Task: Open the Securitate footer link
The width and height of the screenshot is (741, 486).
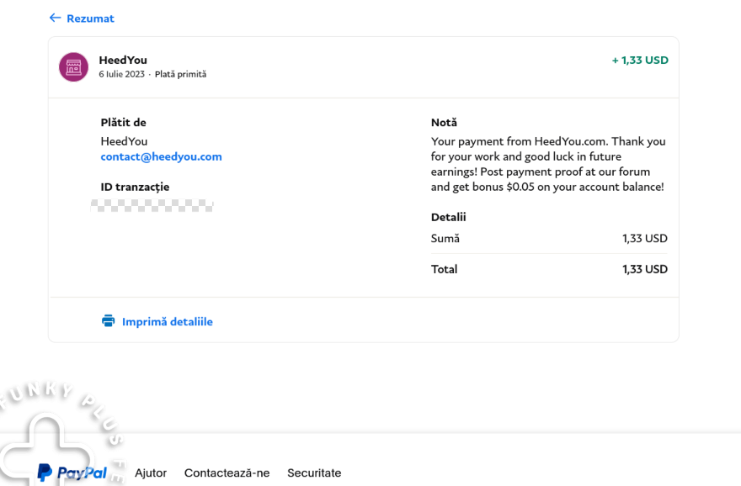Action: click(314, 473)
